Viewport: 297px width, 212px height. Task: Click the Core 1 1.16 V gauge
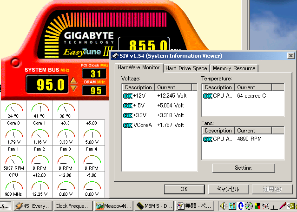[40, 132]
